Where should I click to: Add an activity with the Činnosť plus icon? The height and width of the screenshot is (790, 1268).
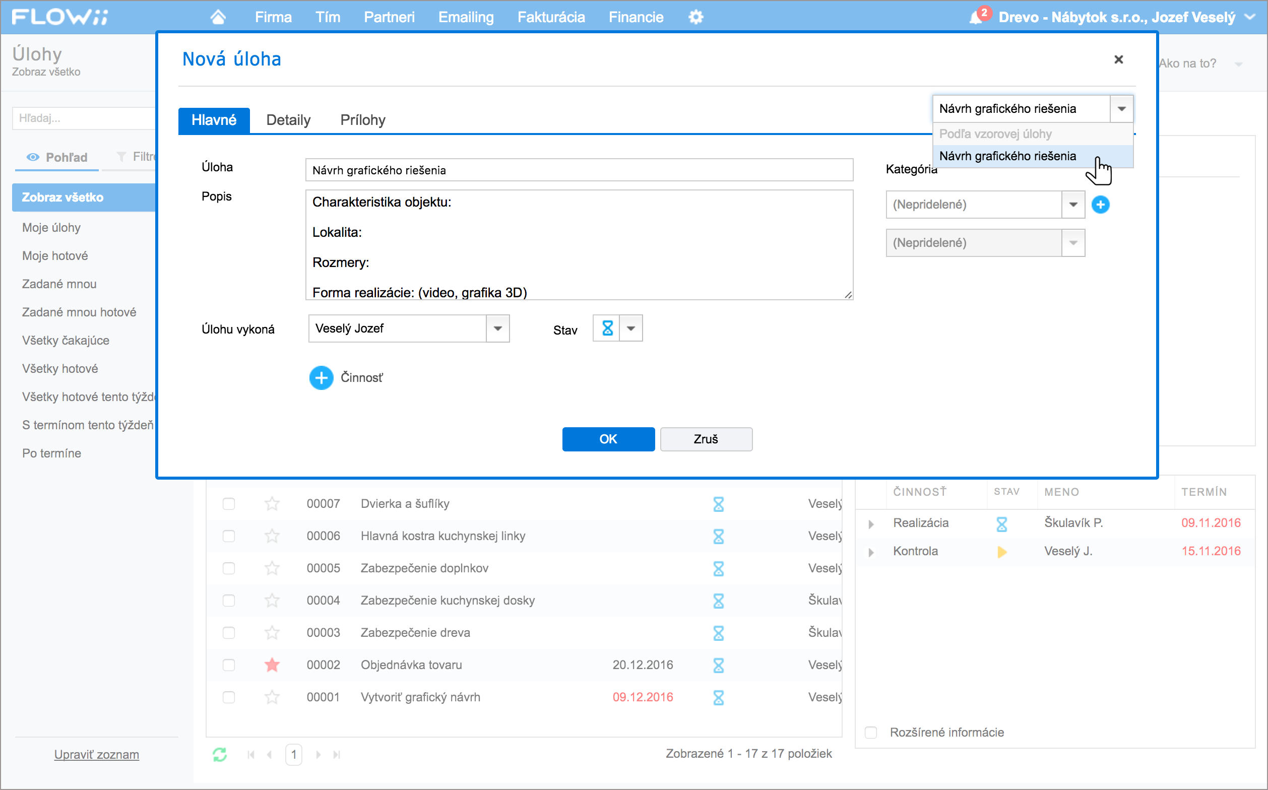321,377
